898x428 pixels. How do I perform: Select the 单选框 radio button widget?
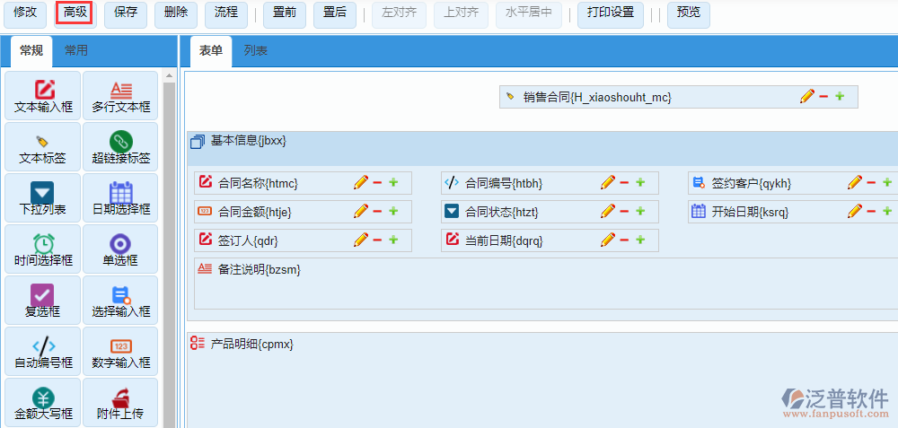[120, 250]
